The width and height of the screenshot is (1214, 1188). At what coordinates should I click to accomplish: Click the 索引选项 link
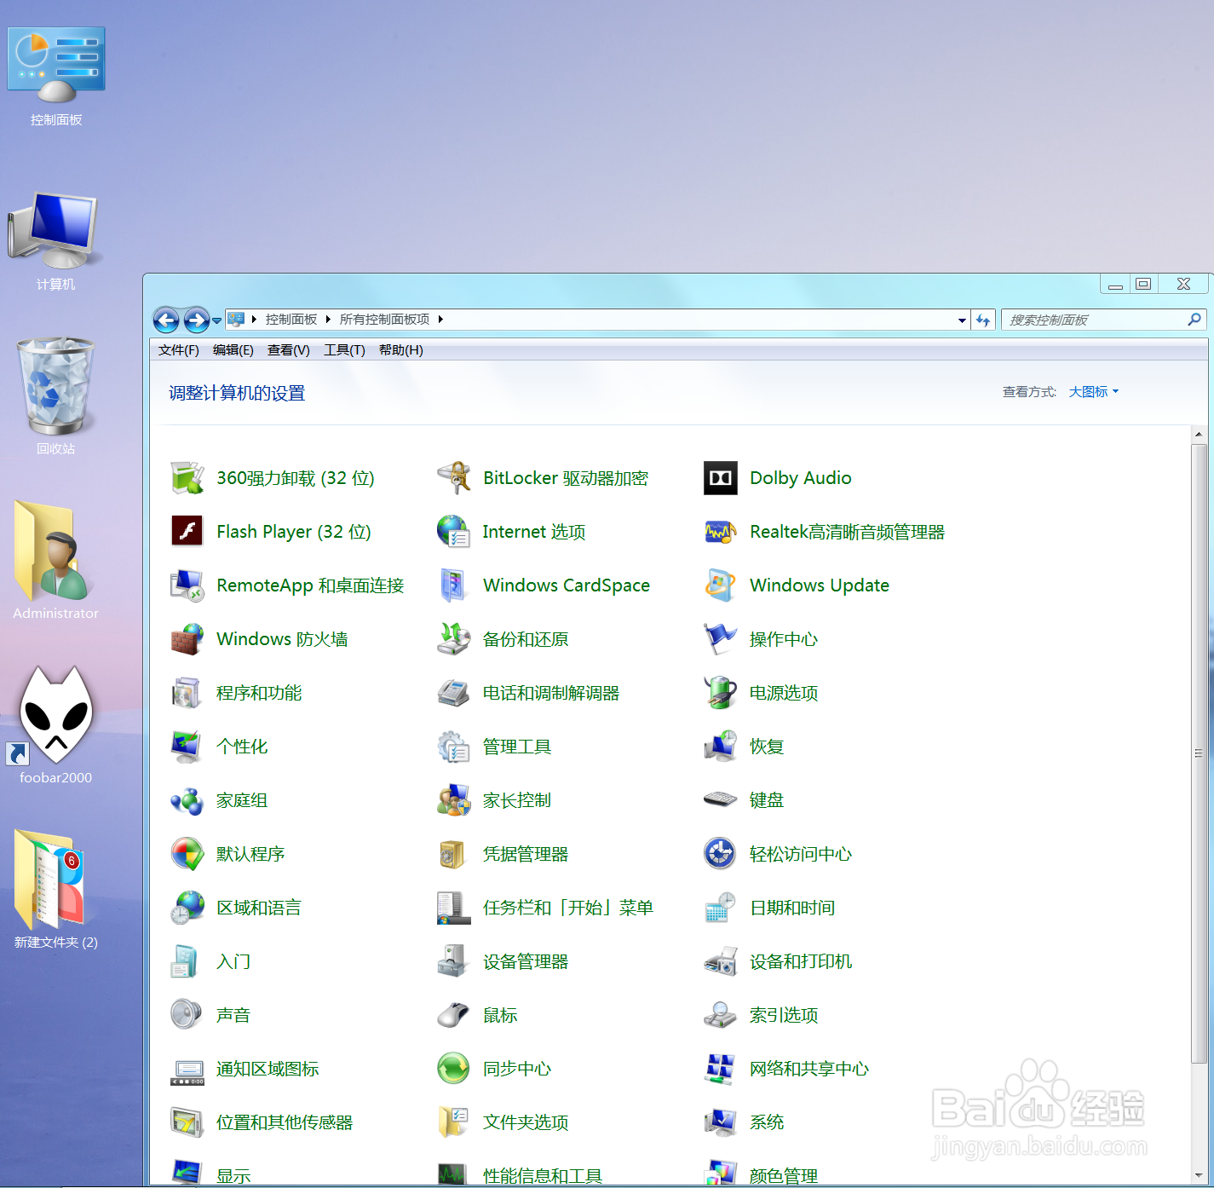[784, 1015]
